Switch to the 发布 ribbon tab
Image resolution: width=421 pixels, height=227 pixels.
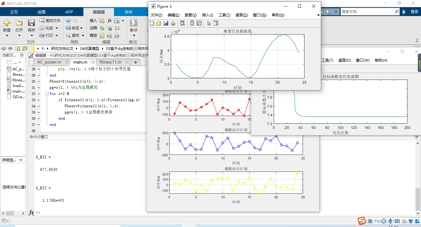(129, 12)
